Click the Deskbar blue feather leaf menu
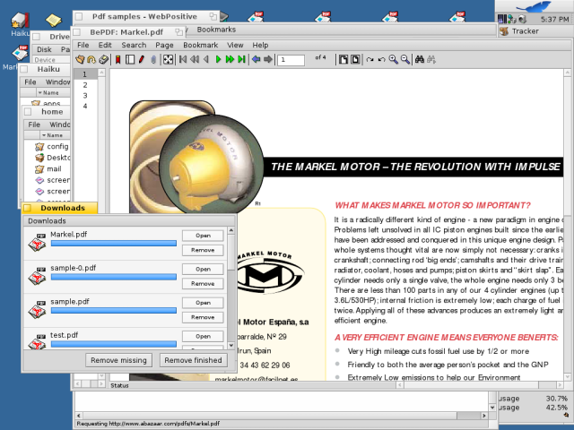574x430 pixels. 534,6
